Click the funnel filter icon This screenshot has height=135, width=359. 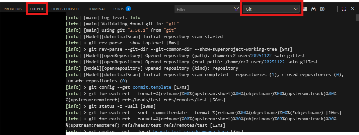(x=236, y=9)
